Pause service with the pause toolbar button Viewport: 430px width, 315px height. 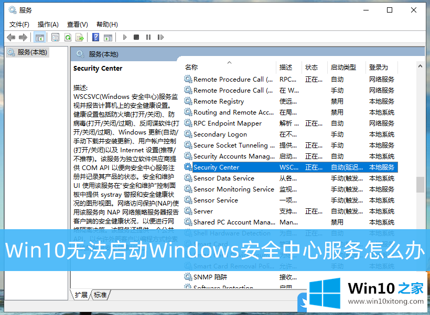(x=148, y=37)
